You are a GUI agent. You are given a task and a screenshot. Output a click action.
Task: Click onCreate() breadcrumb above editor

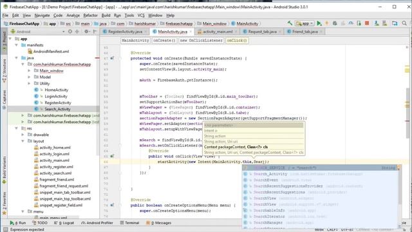(x=164, y=41)
